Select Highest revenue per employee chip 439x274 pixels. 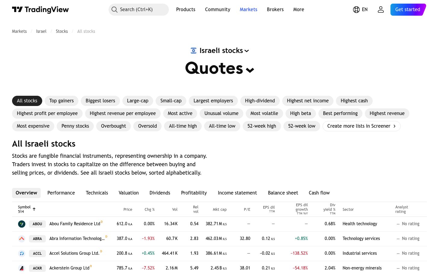(123, 114)
